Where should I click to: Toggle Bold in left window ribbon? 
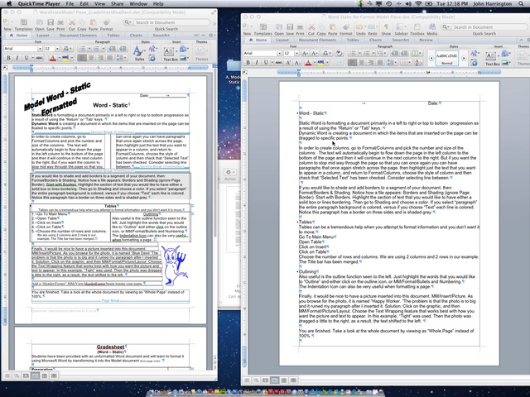[9, 58]
